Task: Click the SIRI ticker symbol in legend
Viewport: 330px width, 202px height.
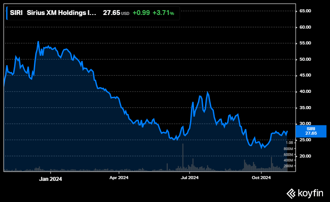Action: (x=16, y=13)
